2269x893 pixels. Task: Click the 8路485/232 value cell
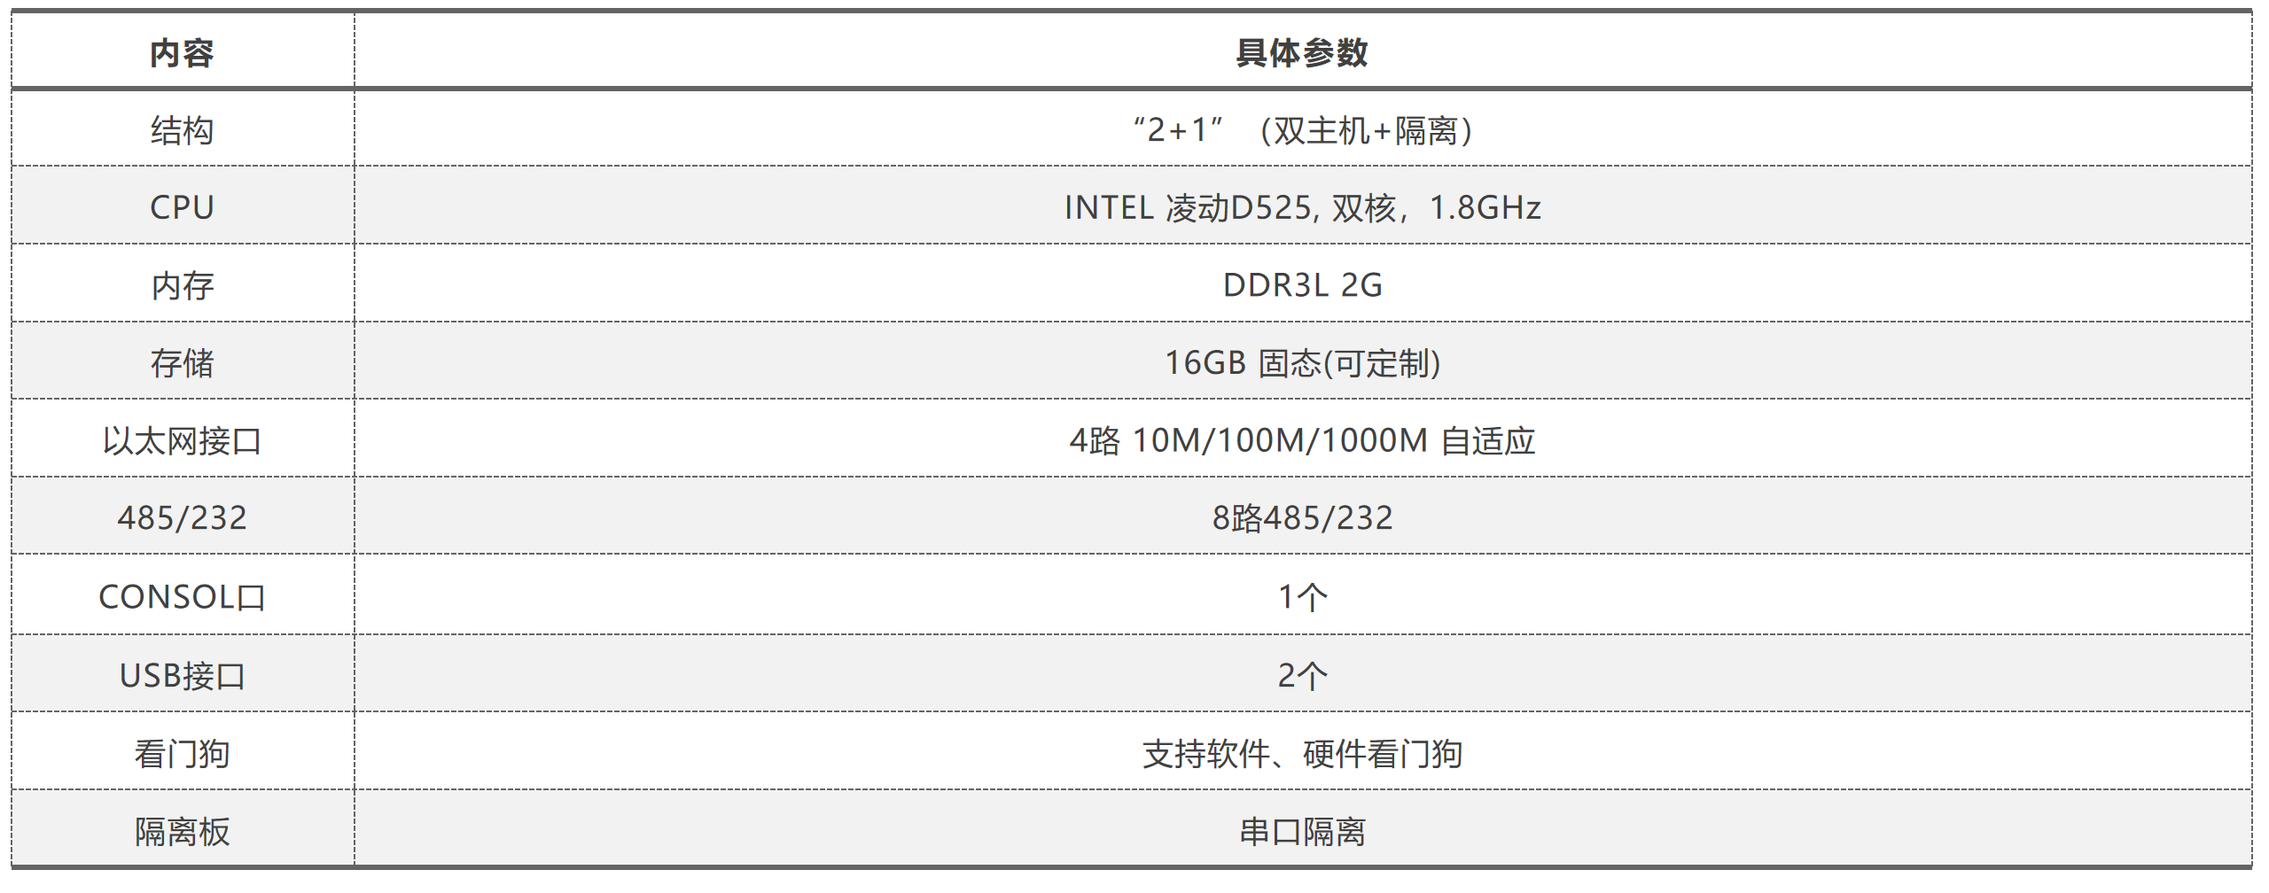click(1302, 518)
